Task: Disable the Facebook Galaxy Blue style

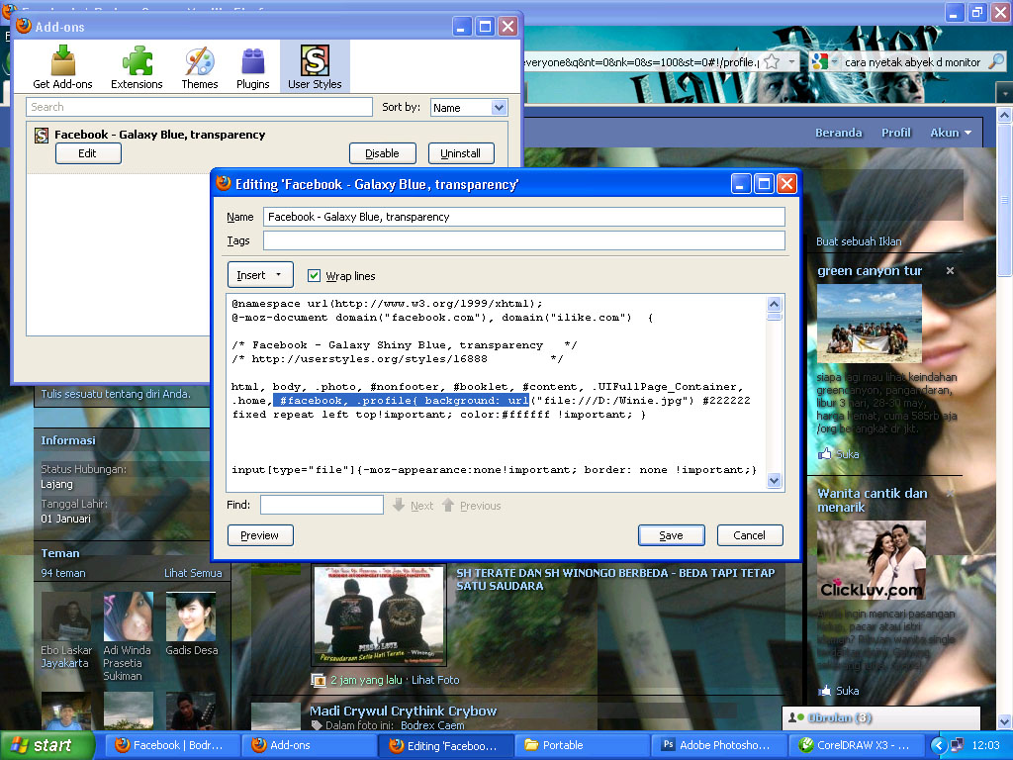Action: (382, 153)
